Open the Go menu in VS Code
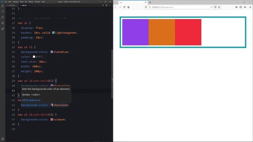The image size is (253, 142). (x=26, y=2)
